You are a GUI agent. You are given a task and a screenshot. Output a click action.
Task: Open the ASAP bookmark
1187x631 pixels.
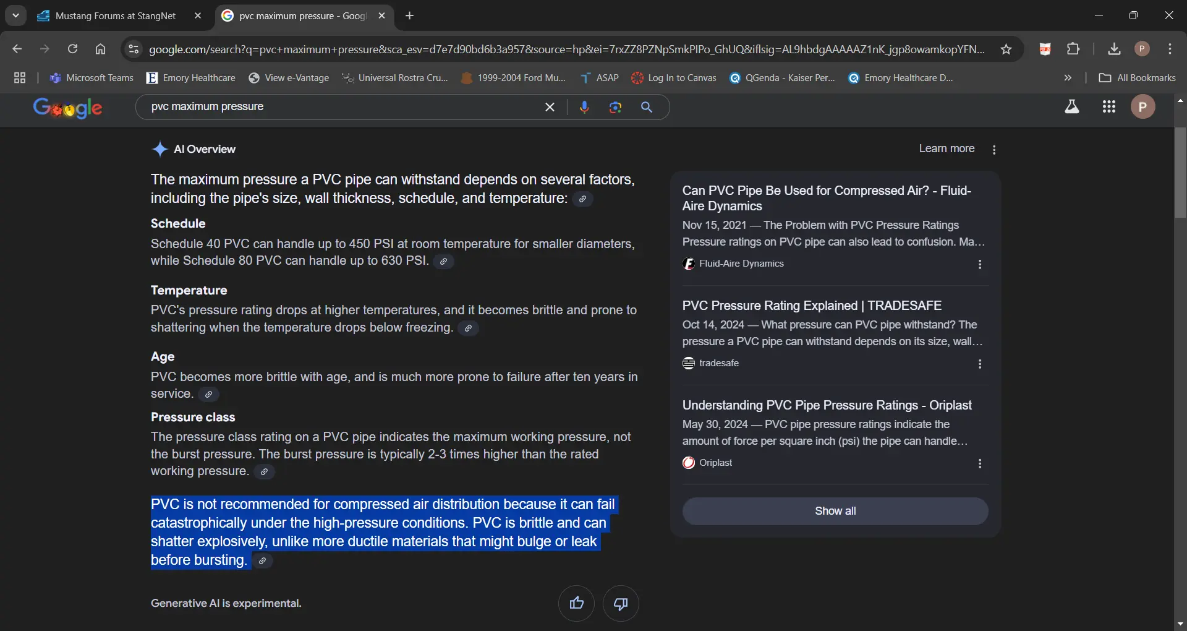(x=599, y=77)
